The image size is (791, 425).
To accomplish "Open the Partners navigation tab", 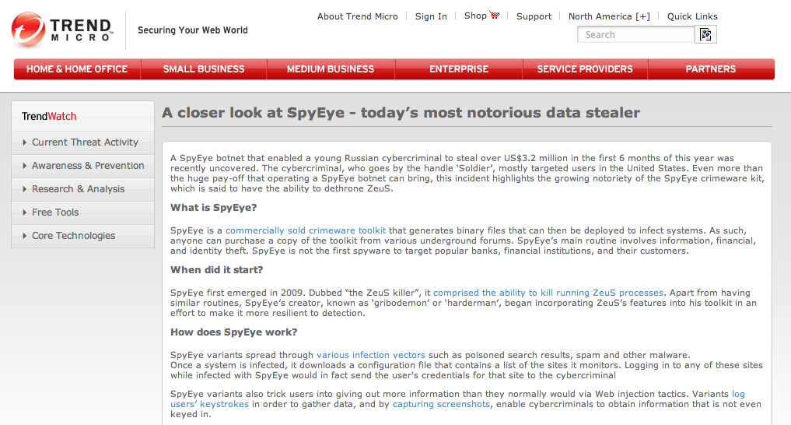I will point(710,69).
